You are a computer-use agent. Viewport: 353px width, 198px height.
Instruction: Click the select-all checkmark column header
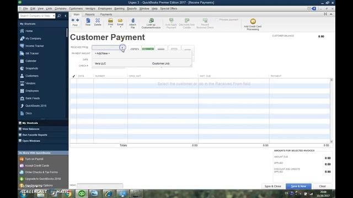[73, 76]
